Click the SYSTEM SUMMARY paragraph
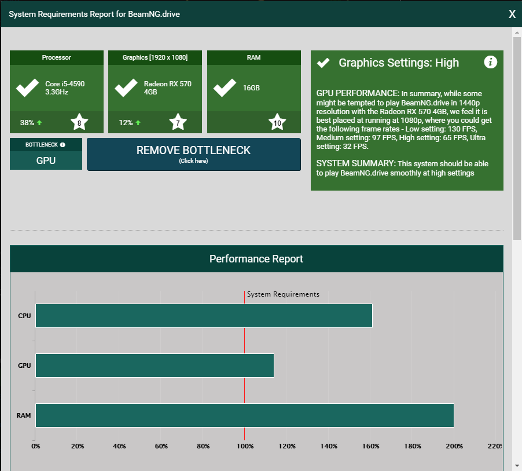Image resolution: width=522 pixels, height=471 pixels. (x=402, y=168)
